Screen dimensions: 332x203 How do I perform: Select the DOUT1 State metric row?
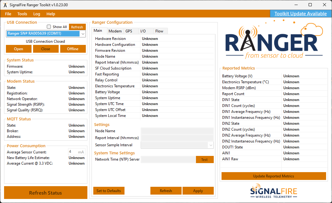tap(274, 147)
